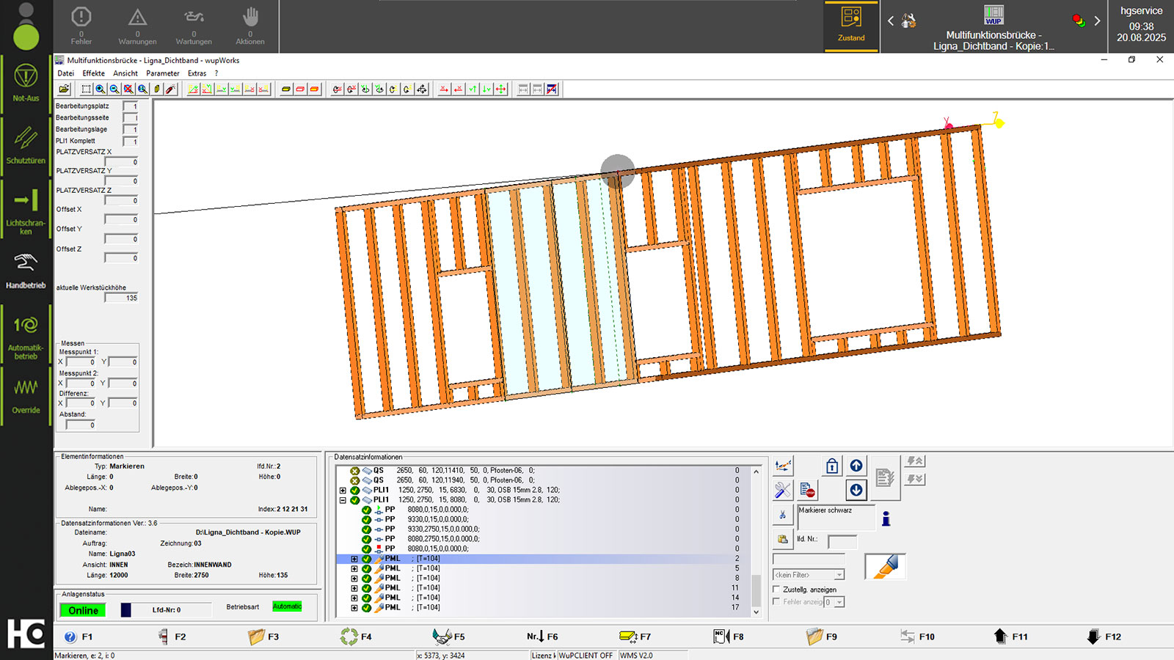The image size is (1174, 660).
Task: Expand the PML row numbered 8
Action: coord(354,579)
